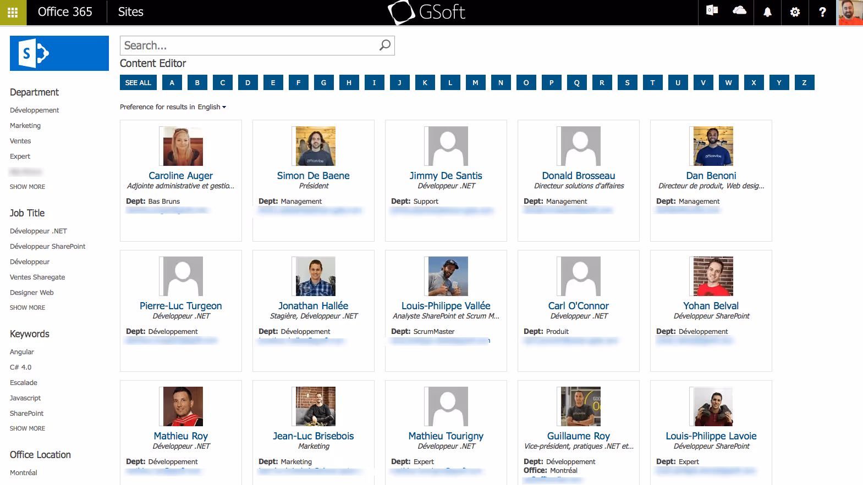This screenshot has width=863, height=485.
Task: Click the search magnifier icon
Action: (x=385, y=45)
